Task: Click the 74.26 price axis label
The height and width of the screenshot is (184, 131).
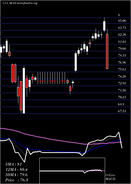Action: click(122, 76)
